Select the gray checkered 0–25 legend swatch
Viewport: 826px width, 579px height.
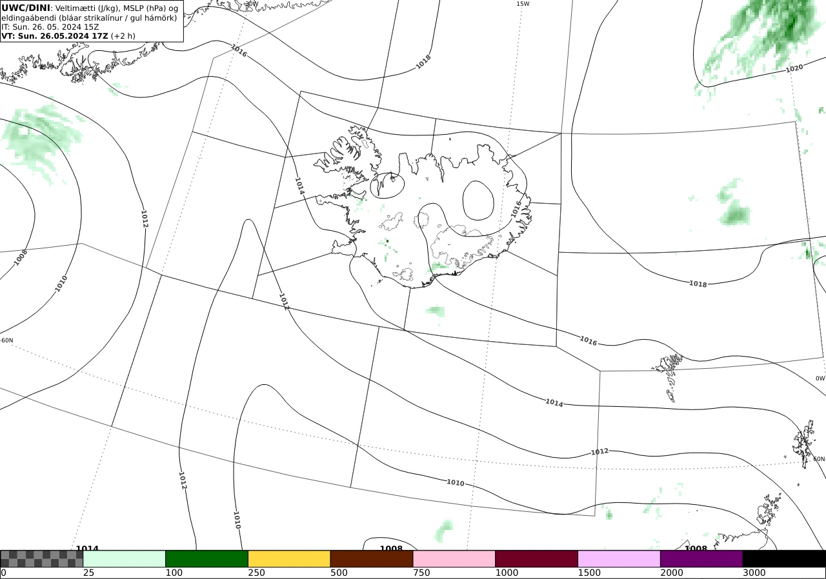[42, 558]
